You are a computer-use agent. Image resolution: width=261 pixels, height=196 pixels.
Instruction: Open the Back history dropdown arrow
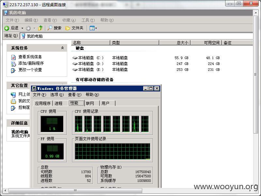coord(22,28)
